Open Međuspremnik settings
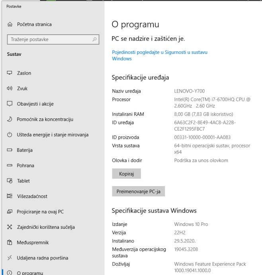Screen dimensions: 262x275 [x=33, y=243]
